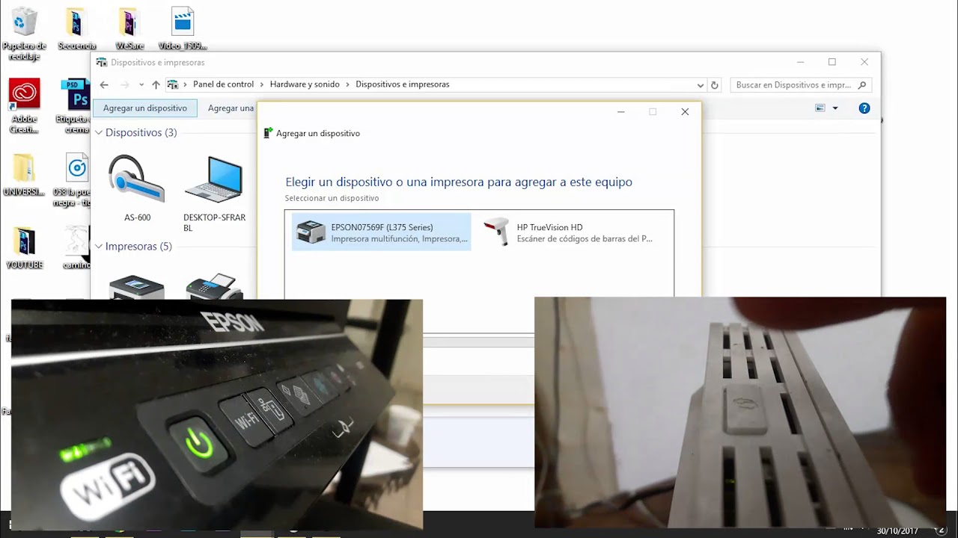Select the HP TrueVision HD device
Screen dimensions: 958x538
pos(569,232)
